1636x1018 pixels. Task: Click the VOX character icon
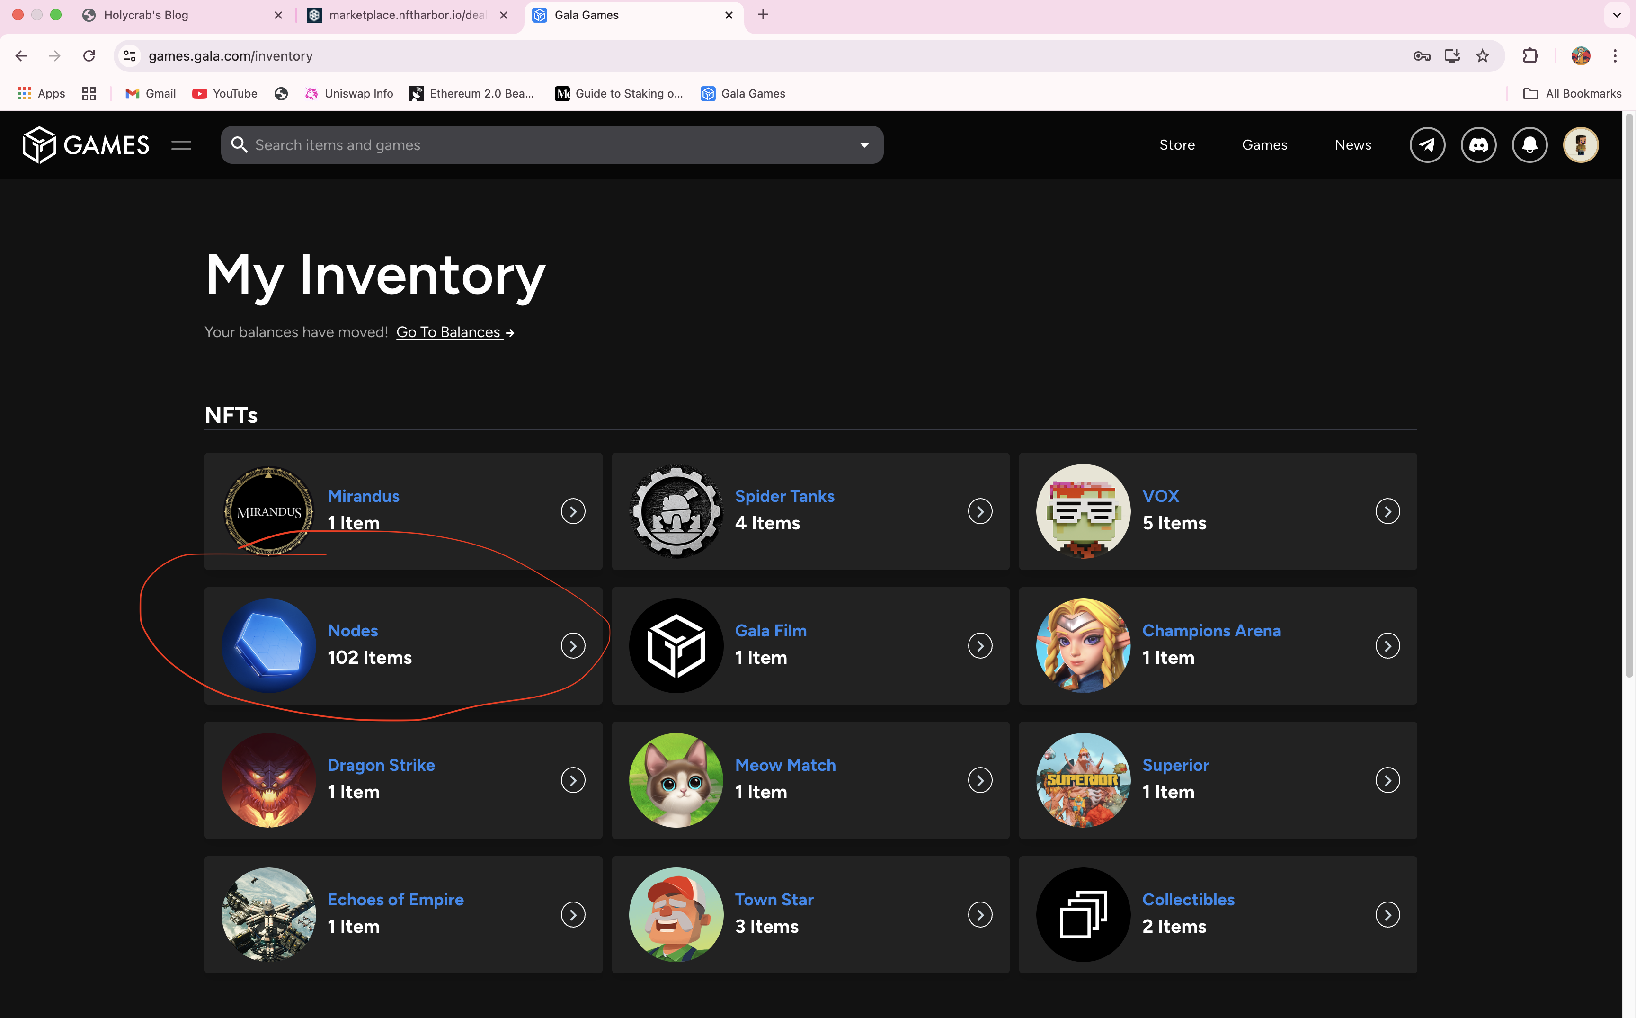click(x=1083, y=511)
